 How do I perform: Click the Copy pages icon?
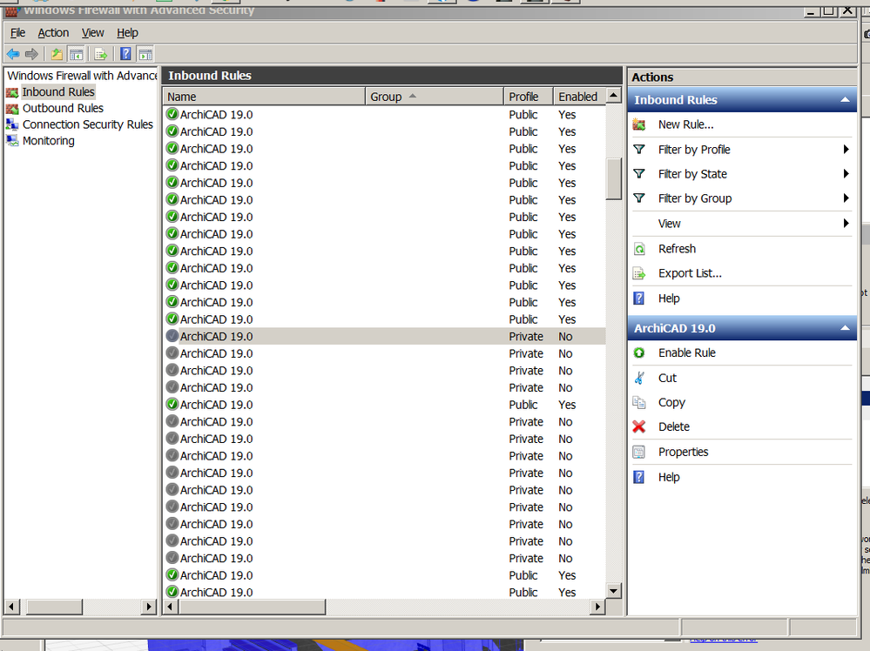(x=639, y=402)
